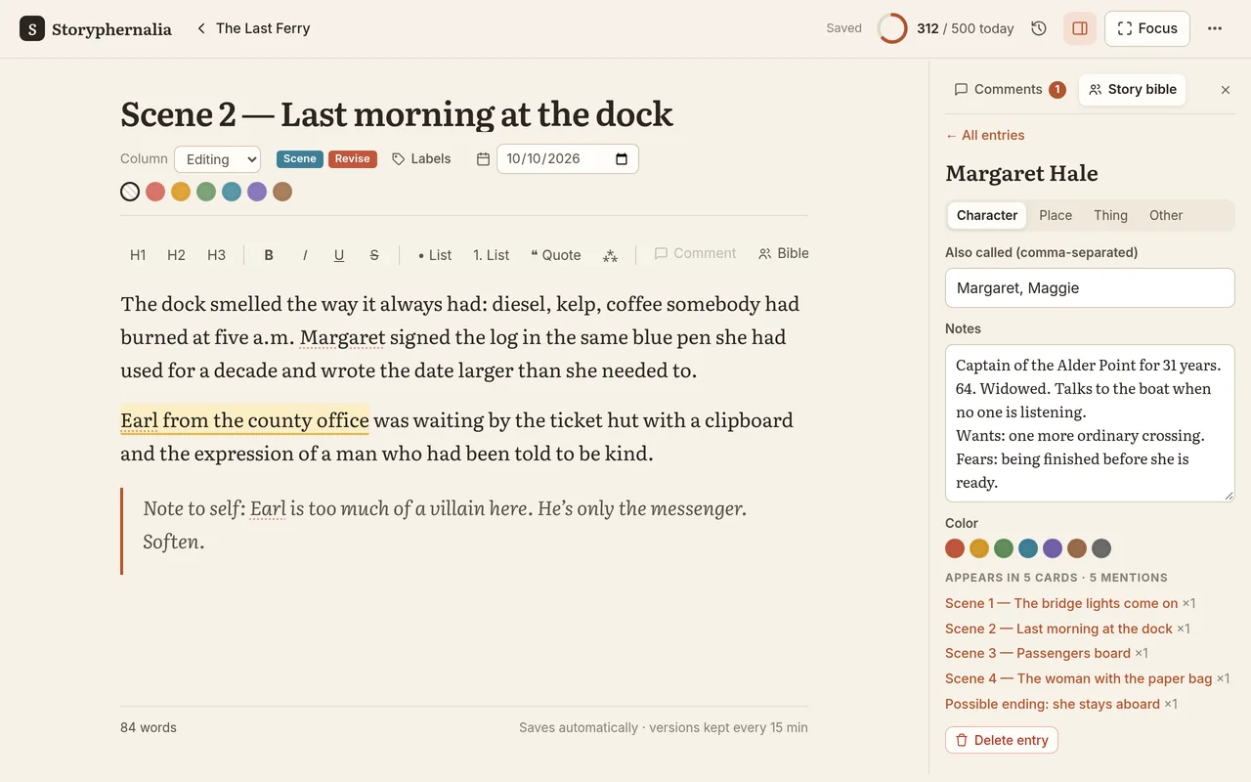This screenshot has width=1251, height=782.
Task: Toggle strikethrough formatting
Action: pyautogui.click(x=374, y=255)
